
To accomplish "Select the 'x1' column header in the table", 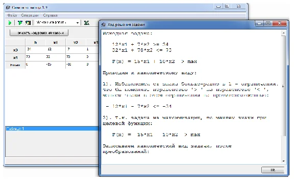I will [55, 43].
